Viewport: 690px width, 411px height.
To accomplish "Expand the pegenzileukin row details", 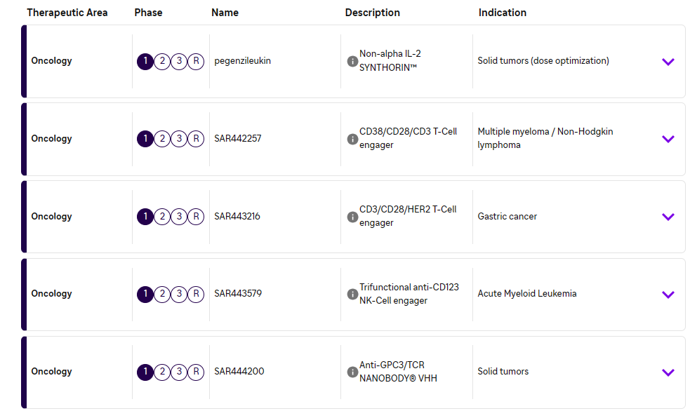I will [x=668, y=62].
